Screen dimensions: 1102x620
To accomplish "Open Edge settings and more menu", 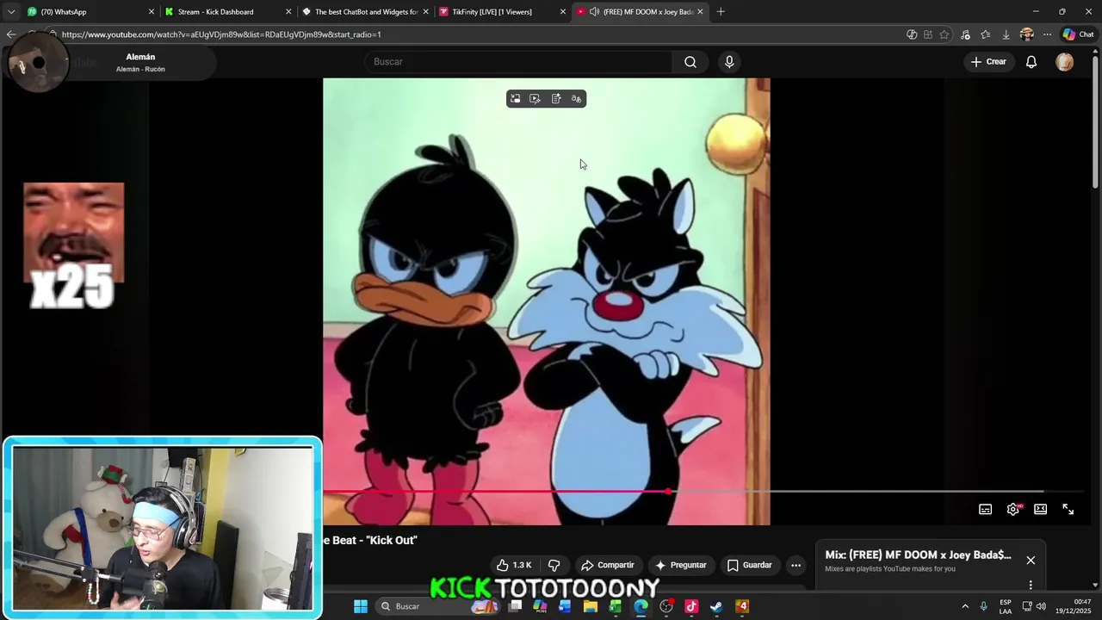I will pyautogui.click(x=1047, y=34).
